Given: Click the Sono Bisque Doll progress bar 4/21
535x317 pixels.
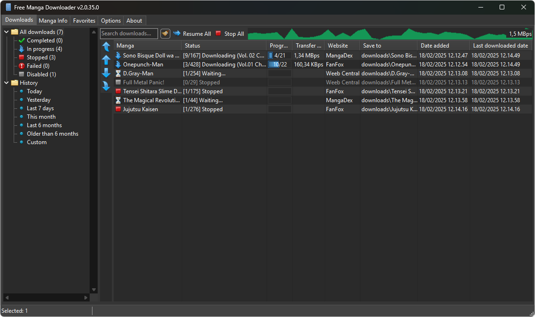Looking at the screenshot, I should (x=279, y=55).
